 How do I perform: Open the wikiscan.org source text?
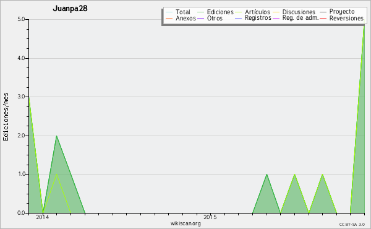(185, 223)
